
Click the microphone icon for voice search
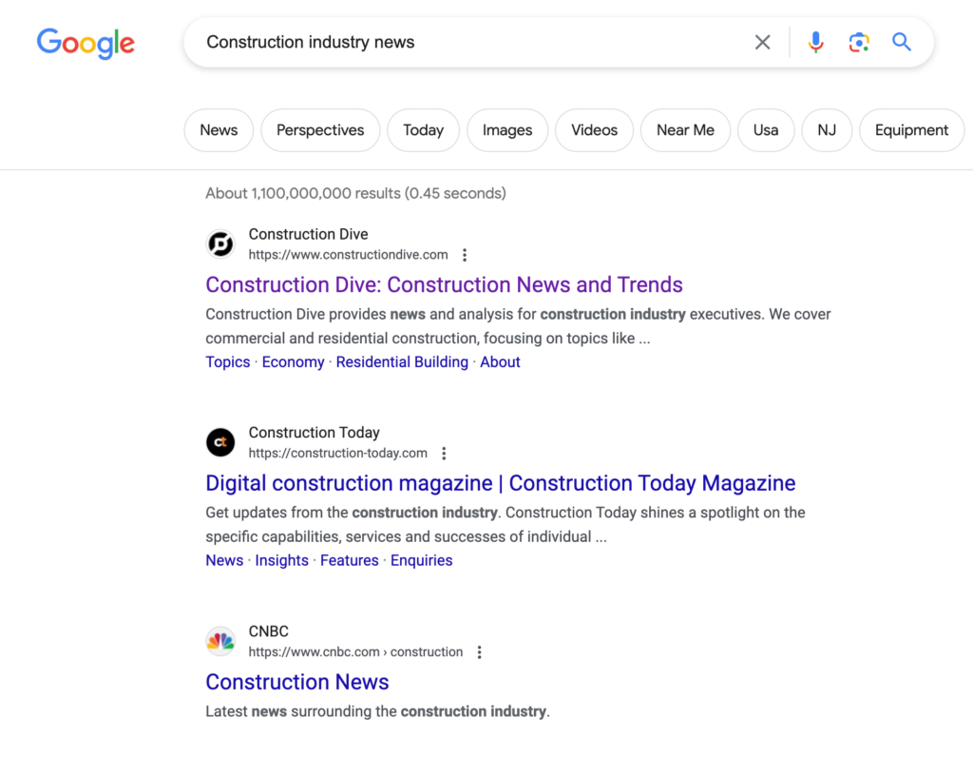[x=815, y=42]
